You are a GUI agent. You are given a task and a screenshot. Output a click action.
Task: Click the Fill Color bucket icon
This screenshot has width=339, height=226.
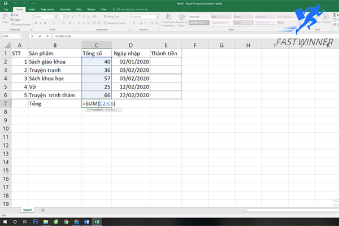tap(63, 23)
